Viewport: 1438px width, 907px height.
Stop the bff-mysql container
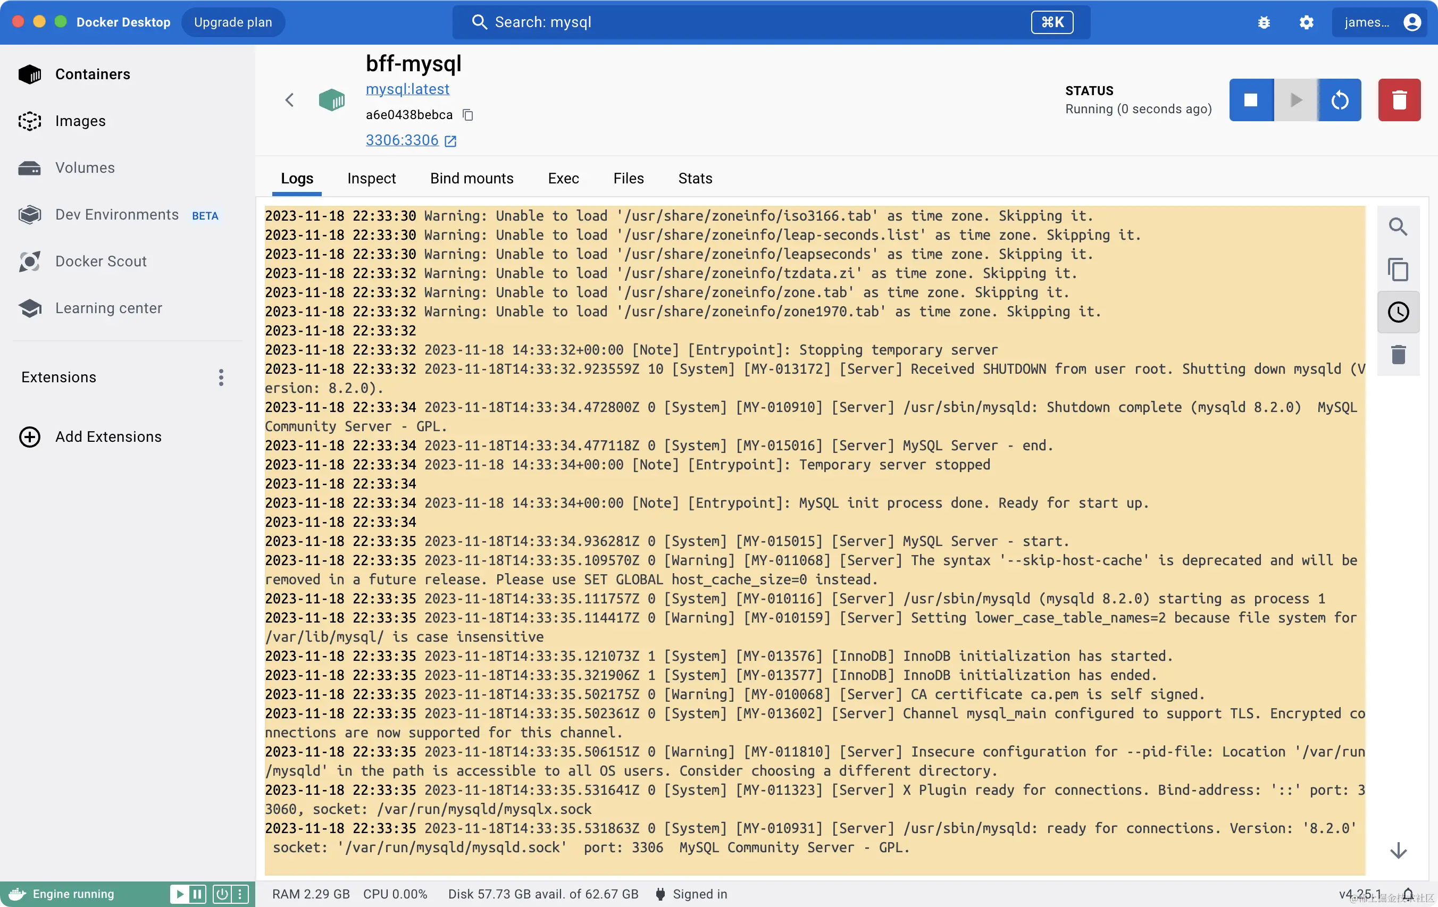1250,100
